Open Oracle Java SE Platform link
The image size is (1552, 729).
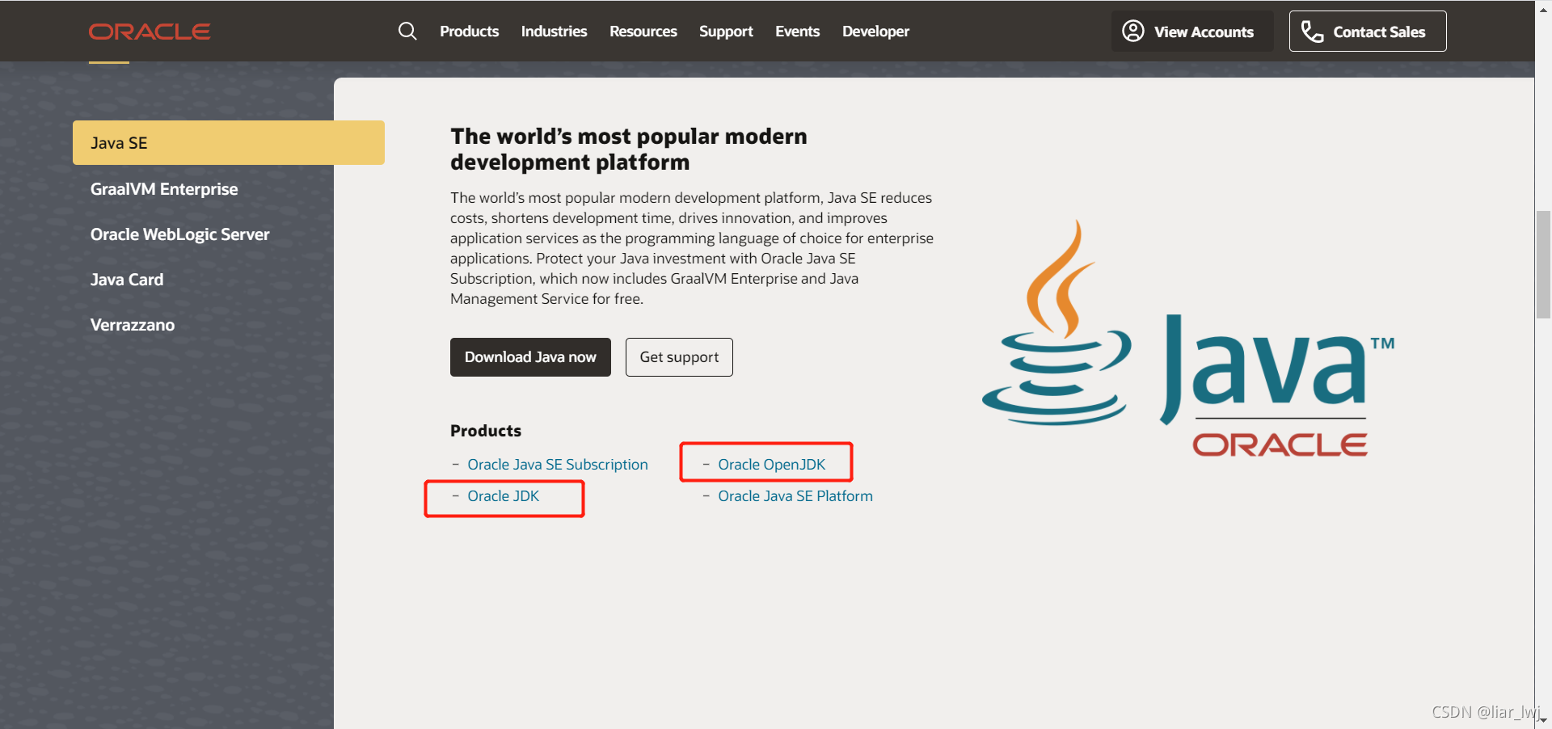point(795,496)
